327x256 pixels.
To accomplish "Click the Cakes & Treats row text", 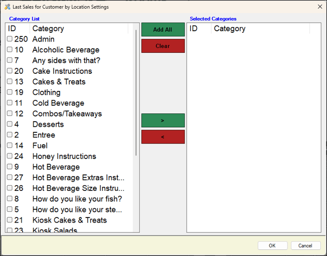I will coord(59,82).
